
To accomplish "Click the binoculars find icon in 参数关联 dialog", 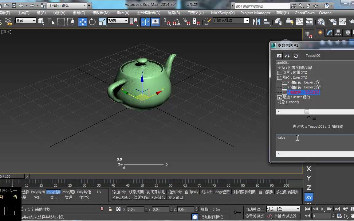I will tap(287, 56).
